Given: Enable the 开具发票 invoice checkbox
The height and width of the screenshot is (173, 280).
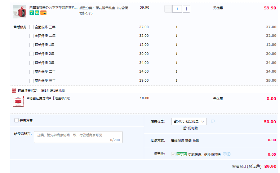Looking at the screenshot, I should (17, 120).
